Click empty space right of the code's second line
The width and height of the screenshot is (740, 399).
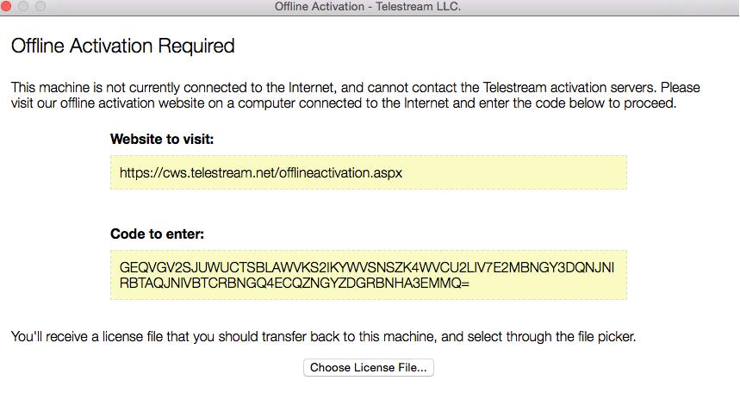pos(551,283)
